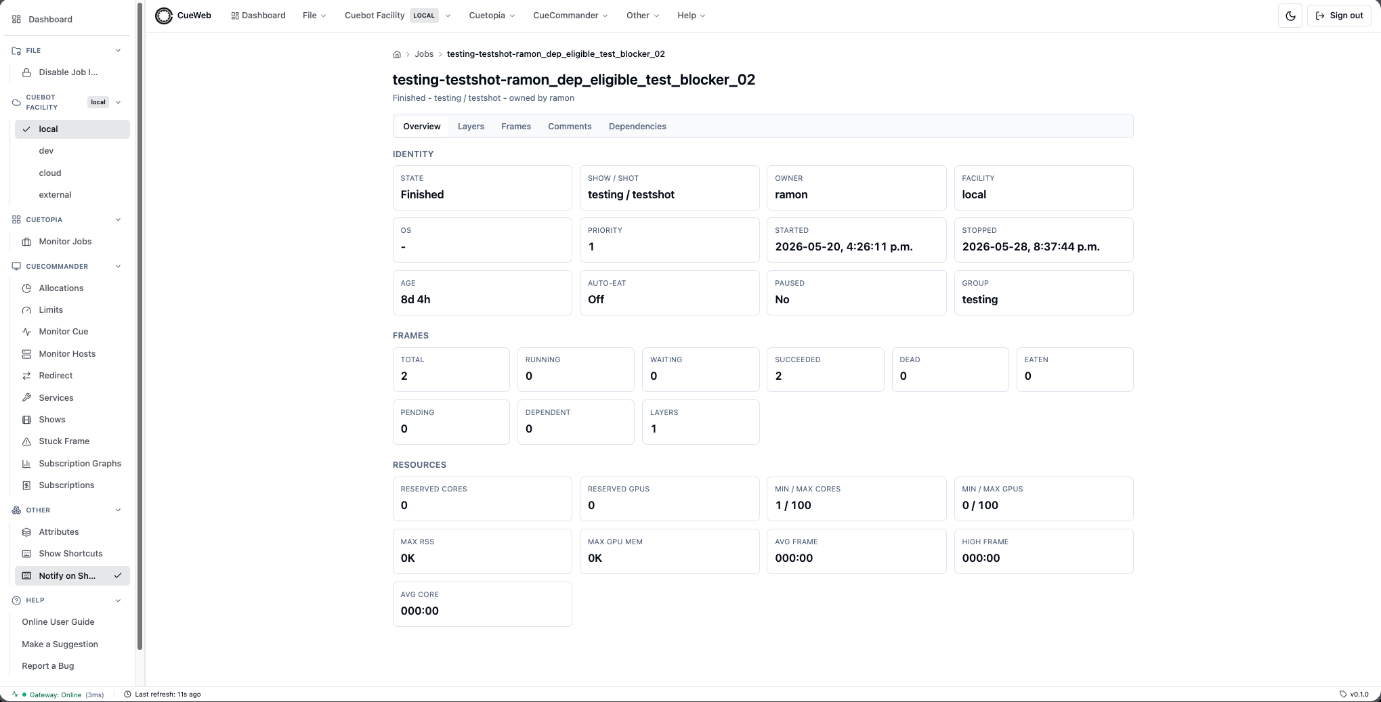This screenshot has width=1381, height=702.
Task: Click the Subscription Graphs chart icon
Action: click(x=26, y=464)
